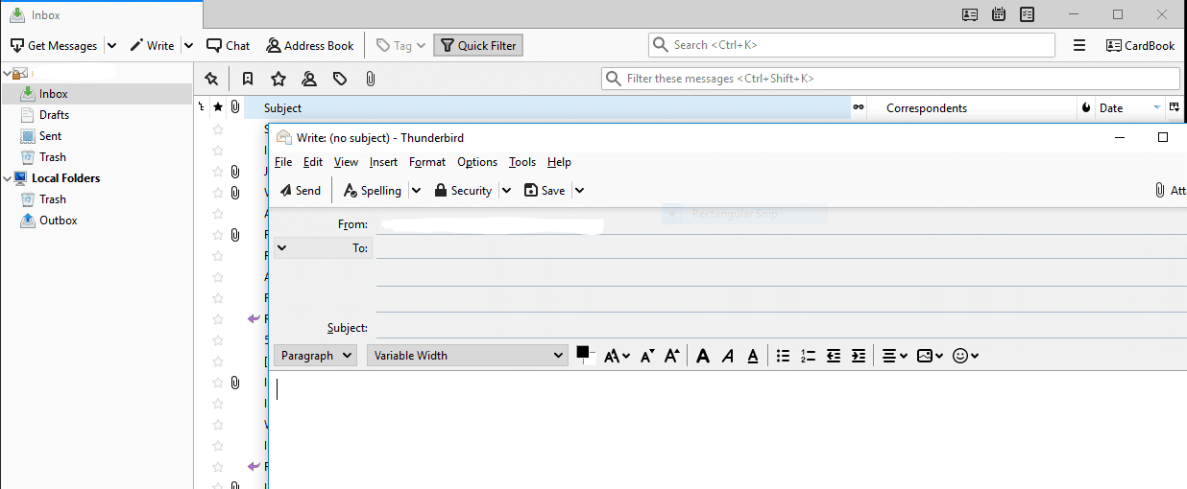Click Write in the main toolbar
This screenshot has width=1187, height=489.
click(x=152, y=45)
